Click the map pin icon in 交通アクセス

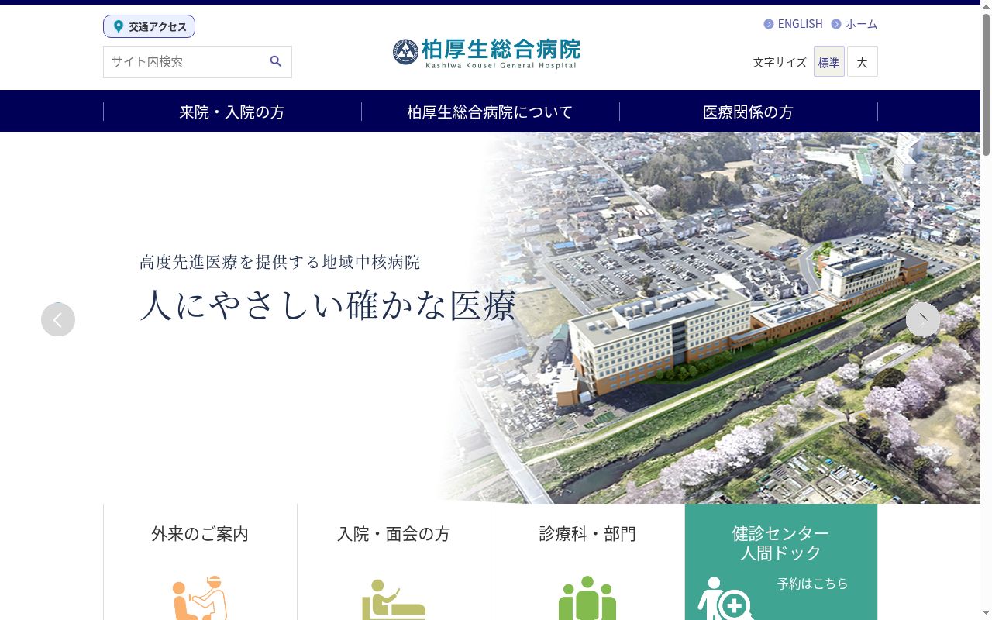click(119, 26)
